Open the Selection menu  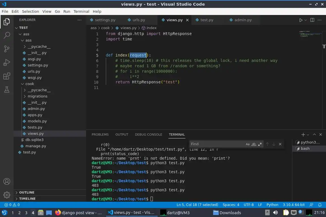[x=30, y=11]
